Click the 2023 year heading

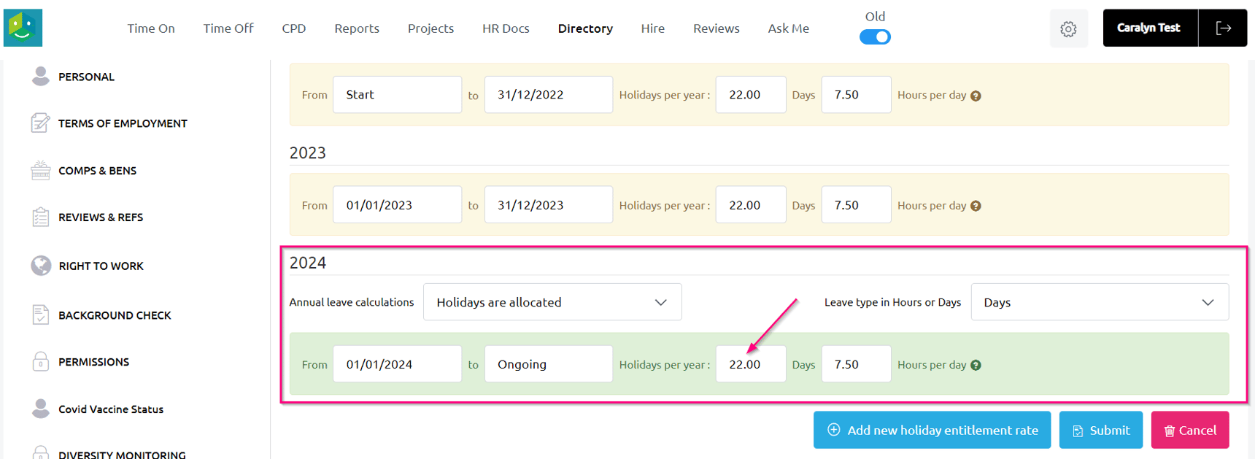coord(308,153)
